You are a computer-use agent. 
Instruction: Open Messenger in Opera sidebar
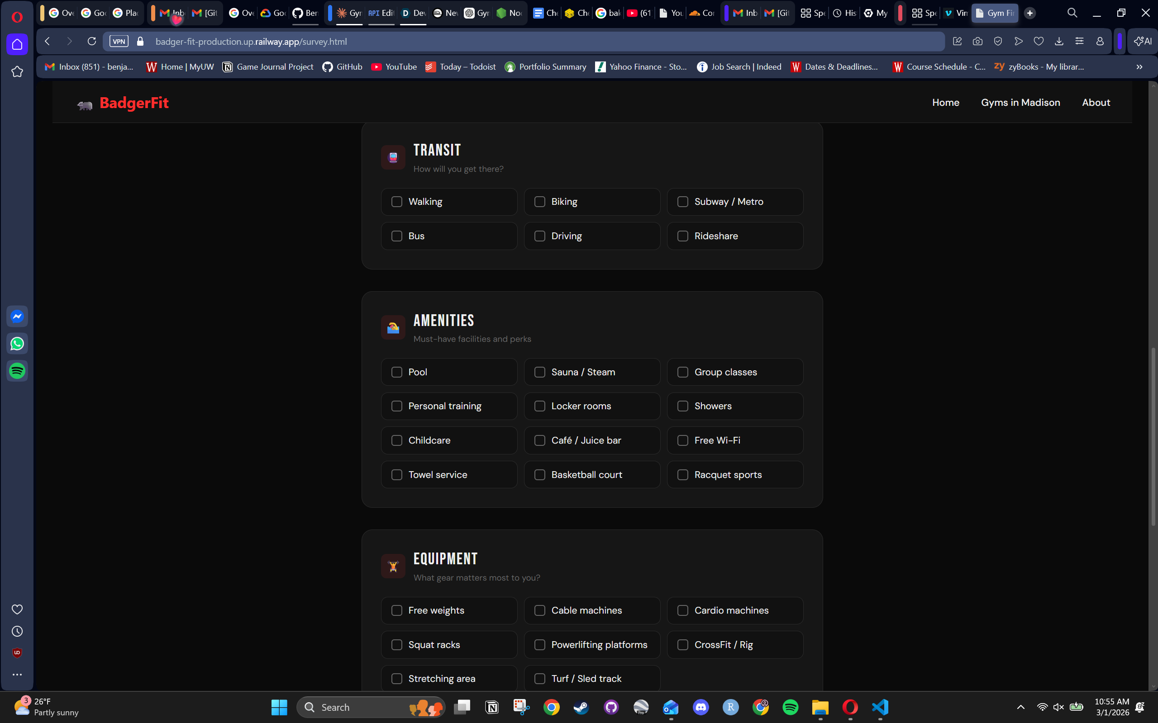[17, 317]
